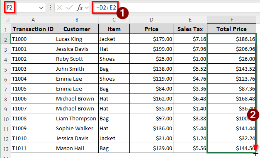Viewport: 260px width, 158px height.
Task: Select column F header
Action: [232, 20]
